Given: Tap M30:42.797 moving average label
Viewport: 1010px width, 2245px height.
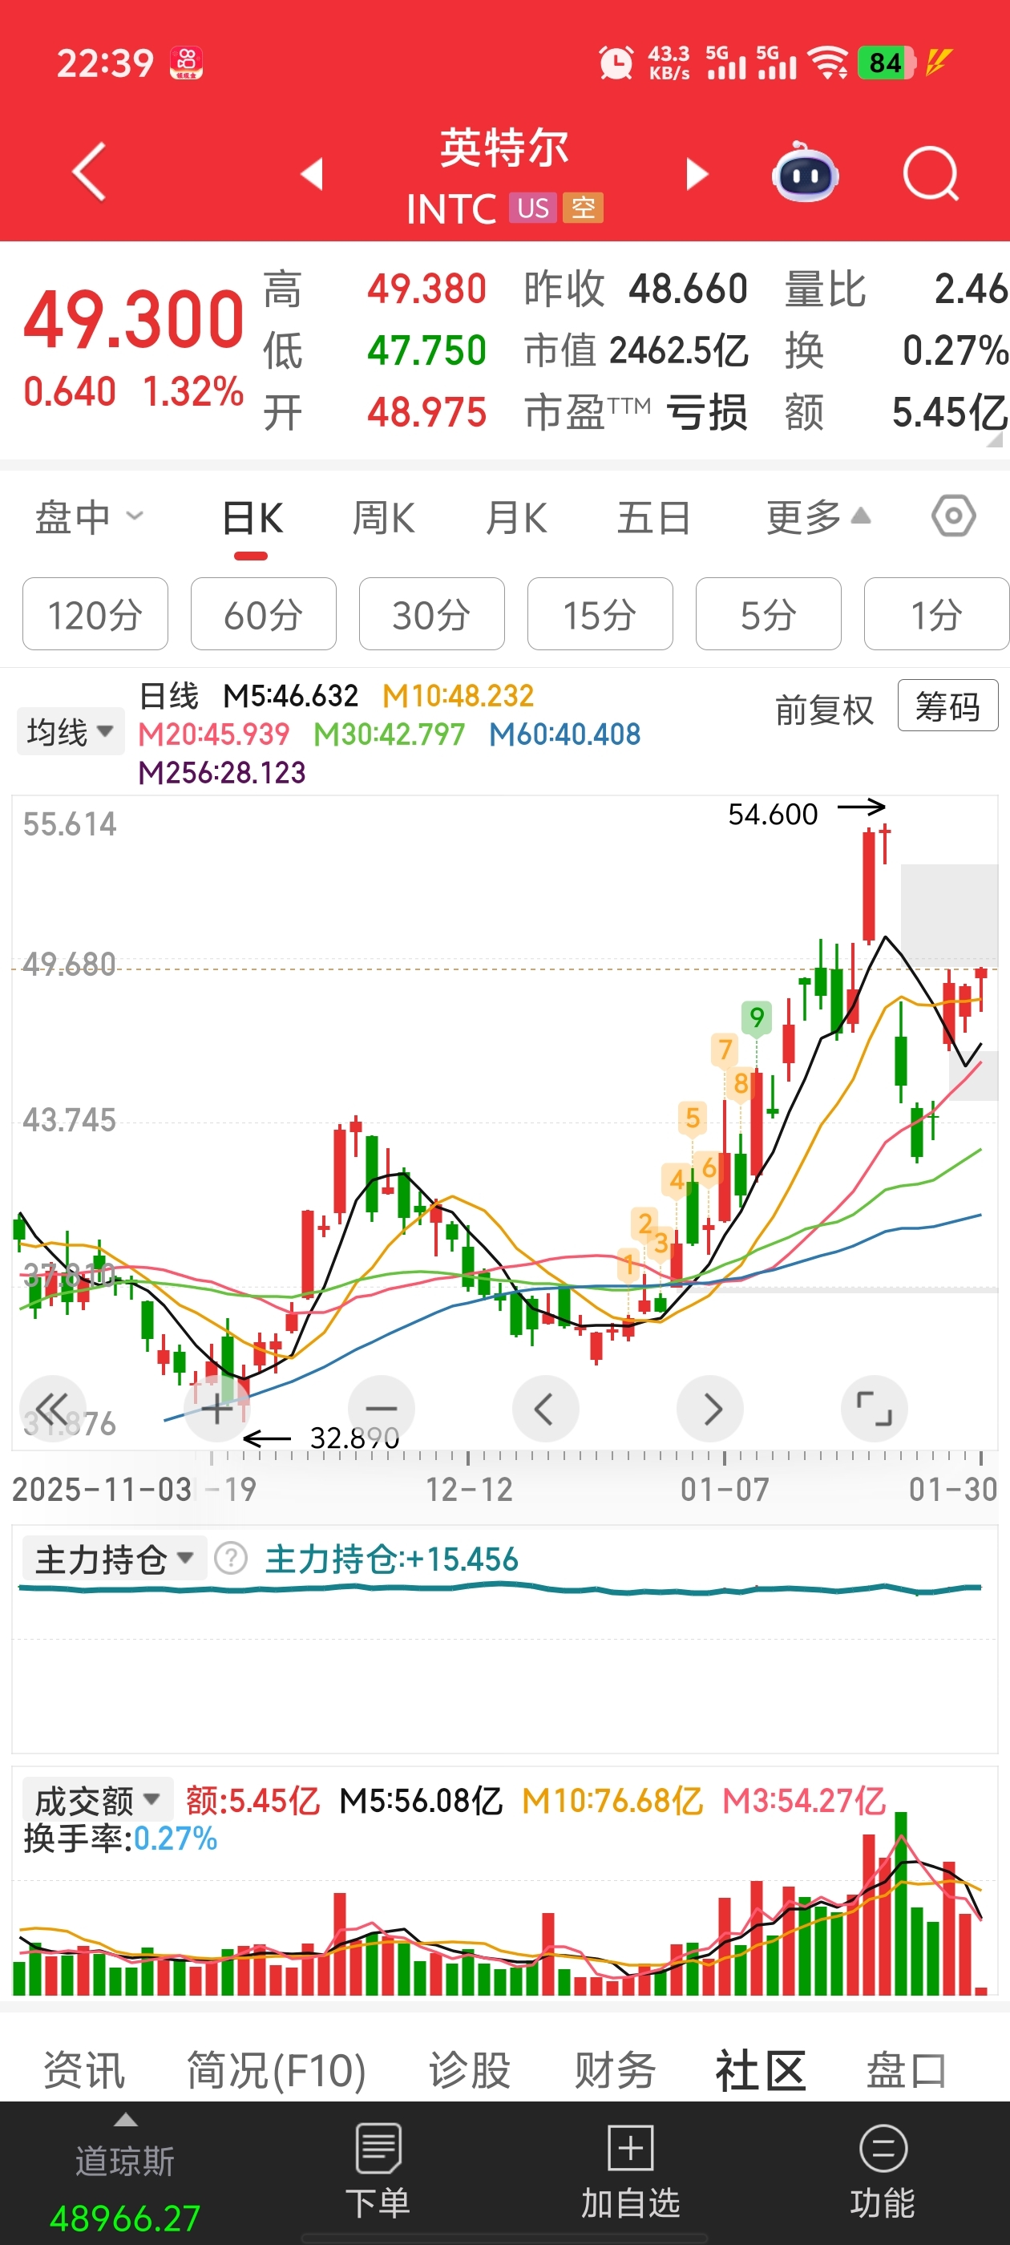Looking at the screenshot, I should [x=389, y=734].
